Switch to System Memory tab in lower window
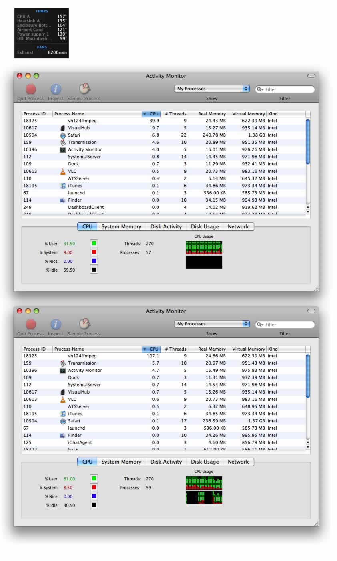 tap(121, 462)
